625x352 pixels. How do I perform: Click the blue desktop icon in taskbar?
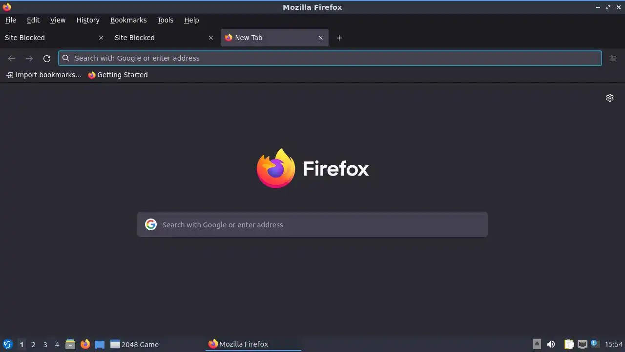point(100,344)
